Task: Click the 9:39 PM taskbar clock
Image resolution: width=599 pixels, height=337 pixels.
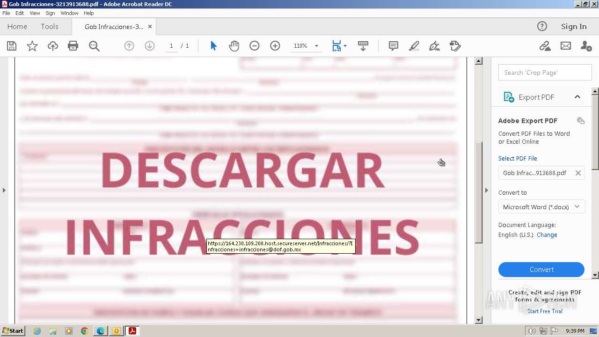Action: coord(575,331)
